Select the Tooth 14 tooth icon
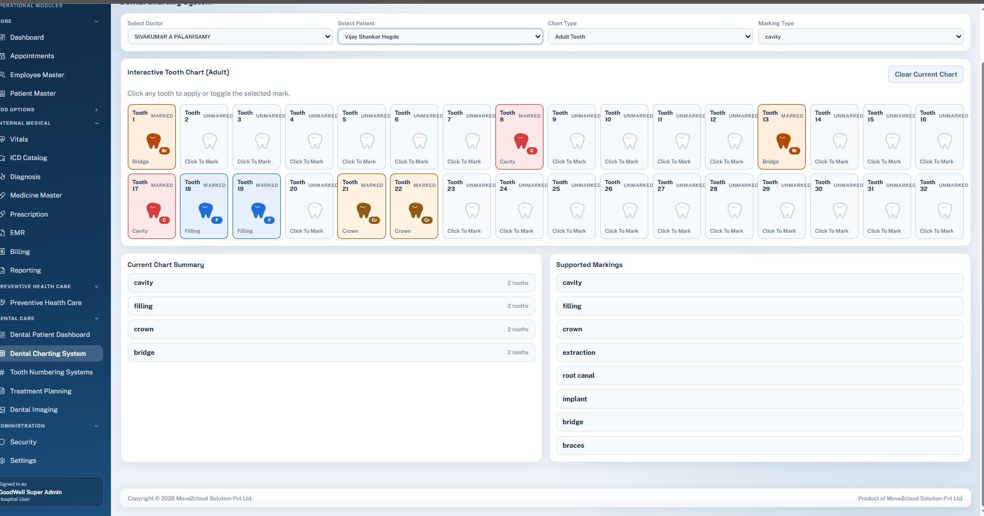 tap(840, 141)
